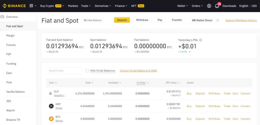
Task: Click the Yesterday's PNL info icon
Action: pyautogui.click(x=201, y=40)
